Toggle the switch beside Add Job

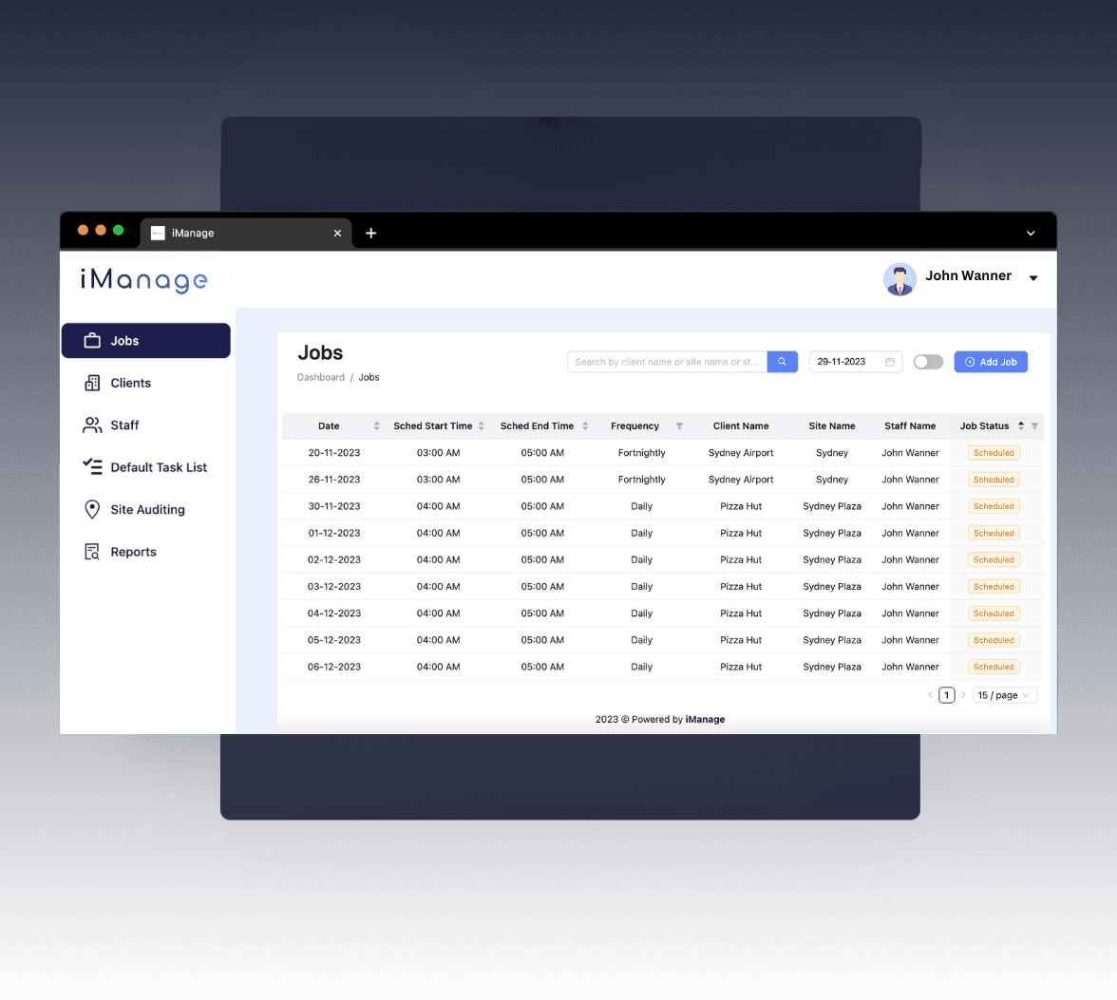[x=928, y=362]
